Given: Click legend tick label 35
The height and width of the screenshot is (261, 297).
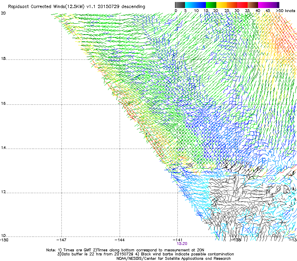Looking at the screenshot, I should (247, 11).
